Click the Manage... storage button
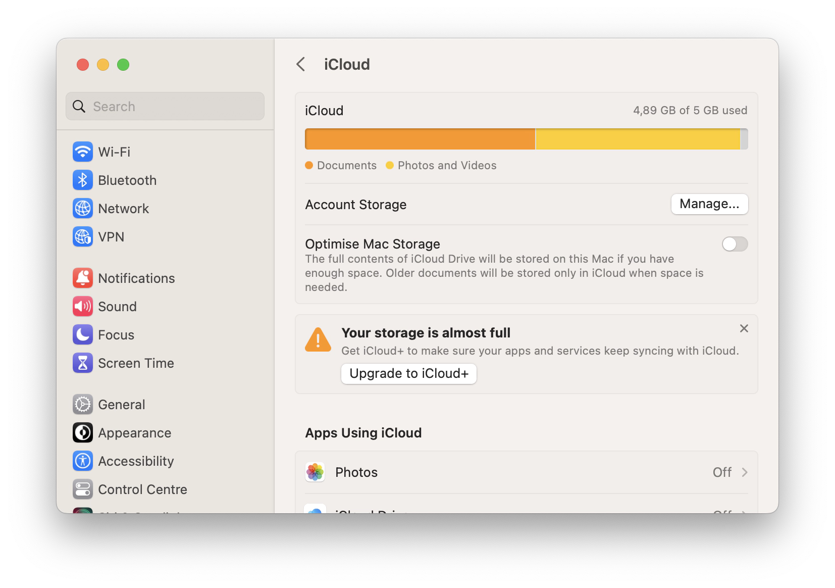Image resolution: width=835 pixels, height=588 pixels. (709, 204)
